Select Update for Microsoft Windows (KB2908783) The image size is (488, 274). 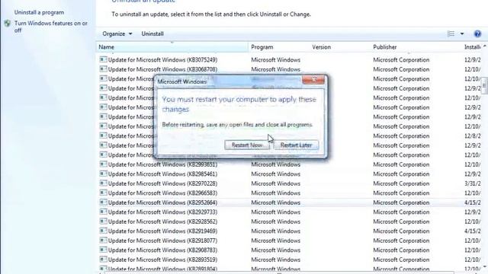click(162, 250)
